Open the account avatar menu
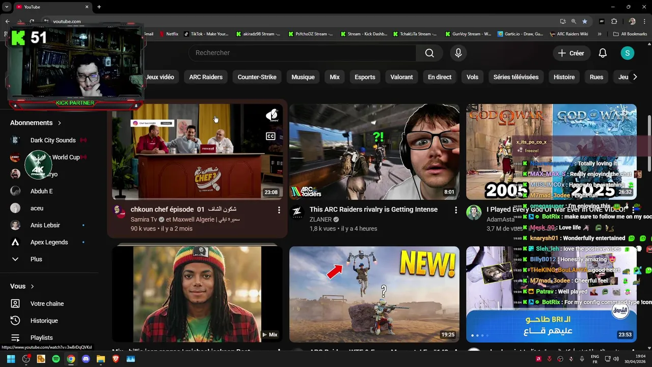The image size is (652, 367). 628,53
